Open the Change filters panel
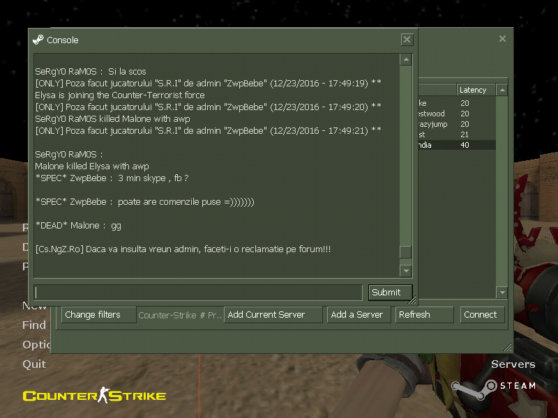558x418 pixels. click(x=98, y=315)
